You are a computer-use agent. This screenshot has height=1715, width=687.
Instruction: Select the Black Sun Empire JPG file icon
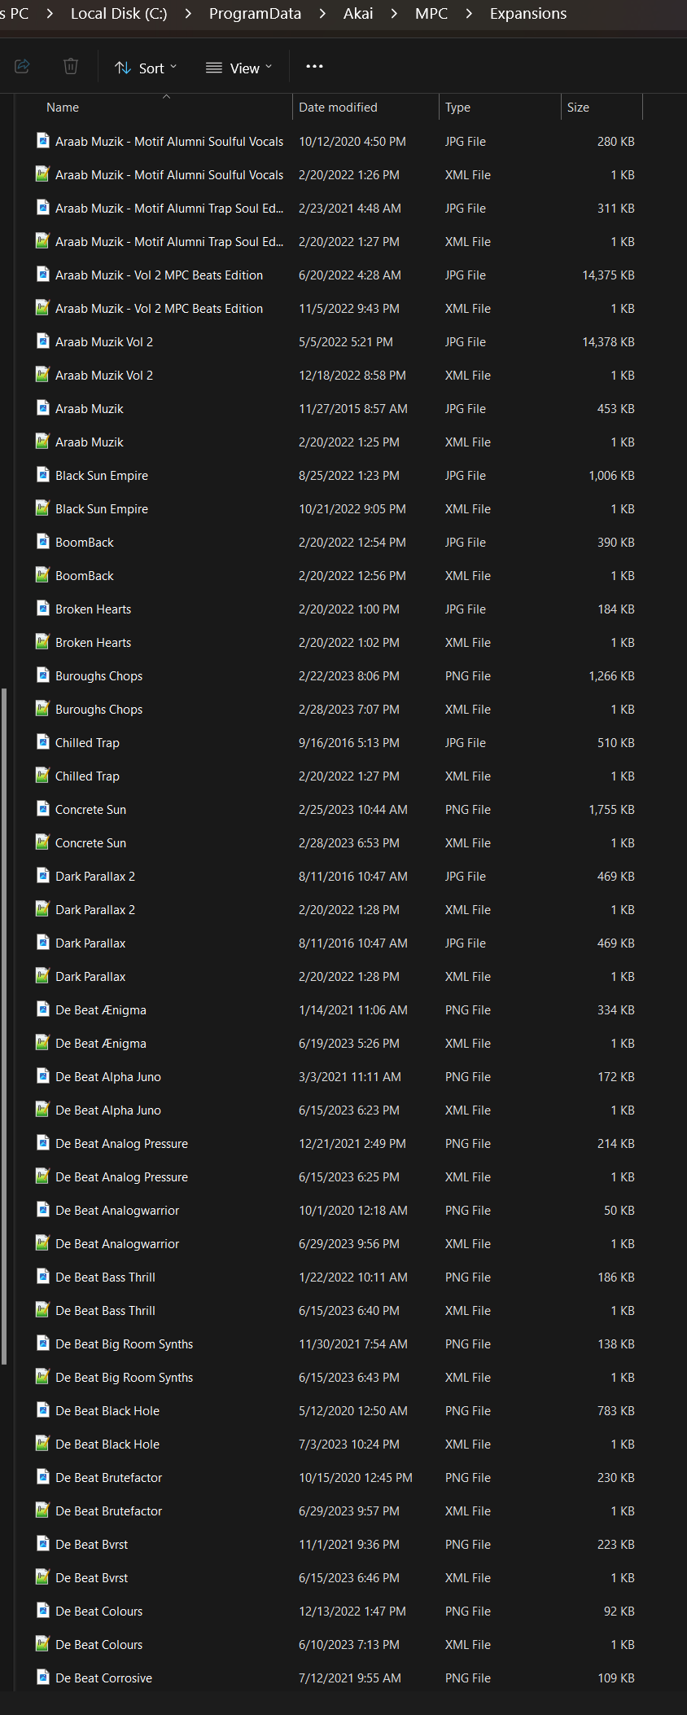43,475
